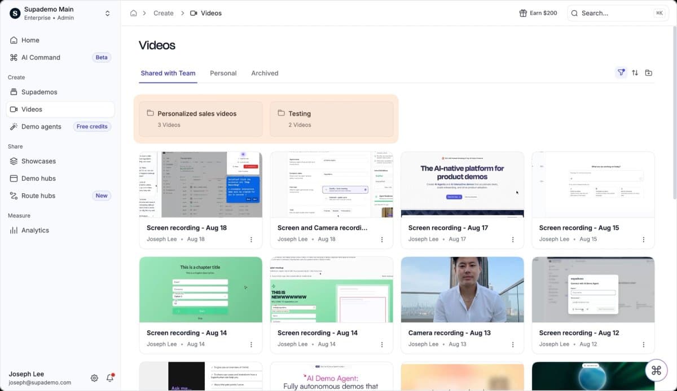Select the Shared with Team tab

pos(168,73)
